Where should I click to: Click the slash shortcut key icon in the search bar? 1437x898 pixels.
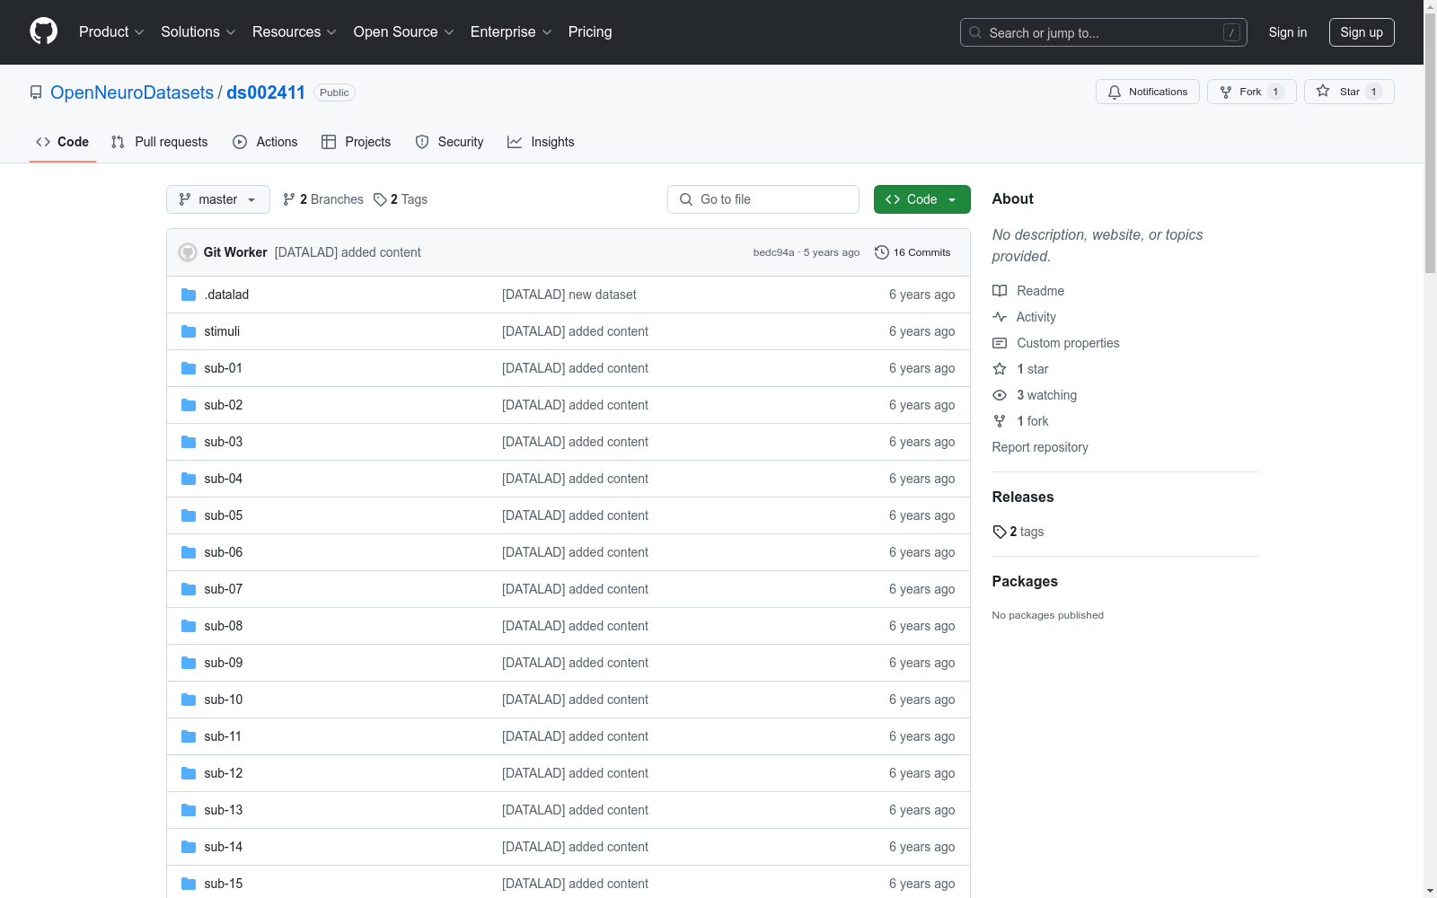[x=1231, y=32]
